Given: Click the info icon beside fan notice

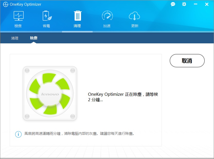Looking at the screenshot, I should [18, 134].
